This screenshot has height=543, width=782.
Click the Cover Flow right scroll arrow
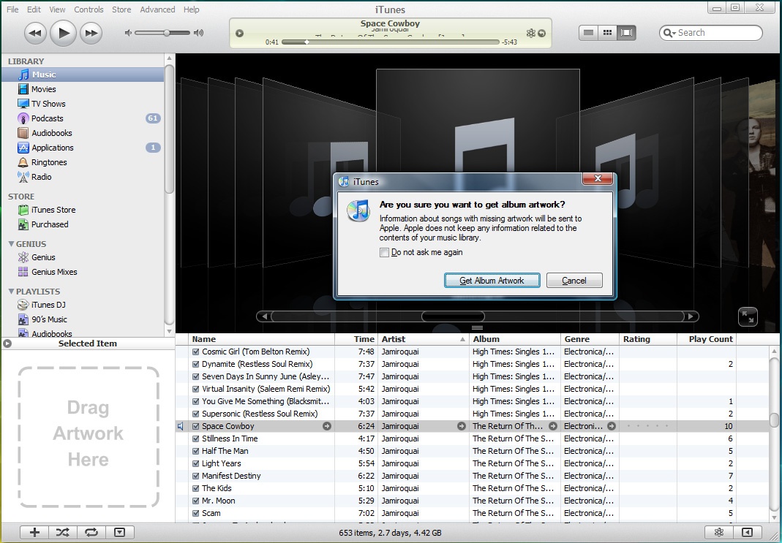pyautogui.click(x=691, y=316)
